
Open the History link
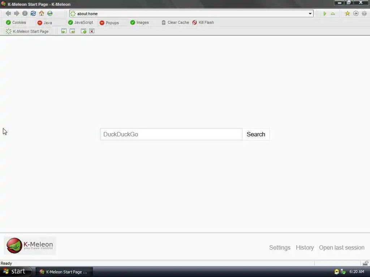click(305, 247)
